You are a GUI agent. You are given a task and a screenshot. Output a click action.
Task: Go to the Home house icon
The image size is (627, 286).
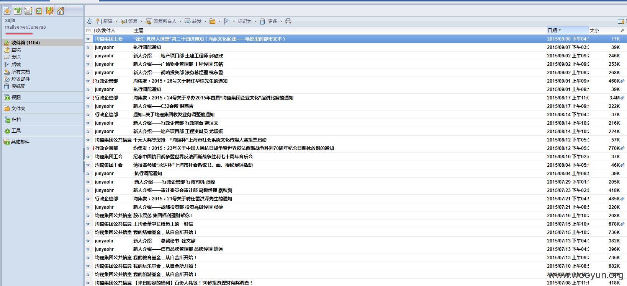[61, 11]
